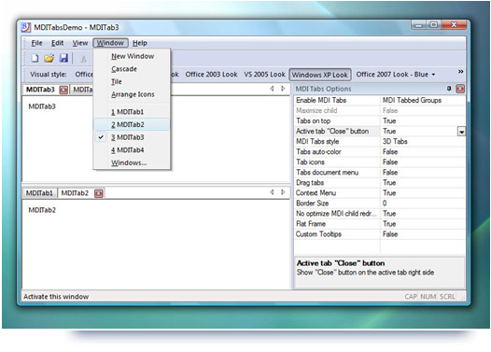
Task: Click the Windows XP Look style button
Action: point(320,75)
